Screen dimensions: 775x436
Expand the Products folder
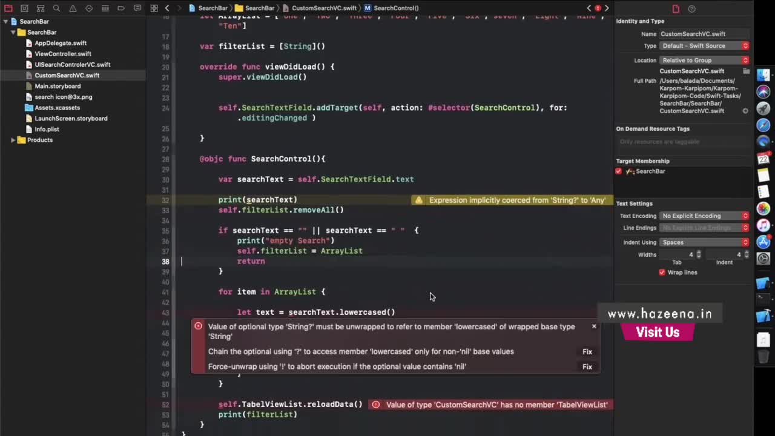coord(13,140)
